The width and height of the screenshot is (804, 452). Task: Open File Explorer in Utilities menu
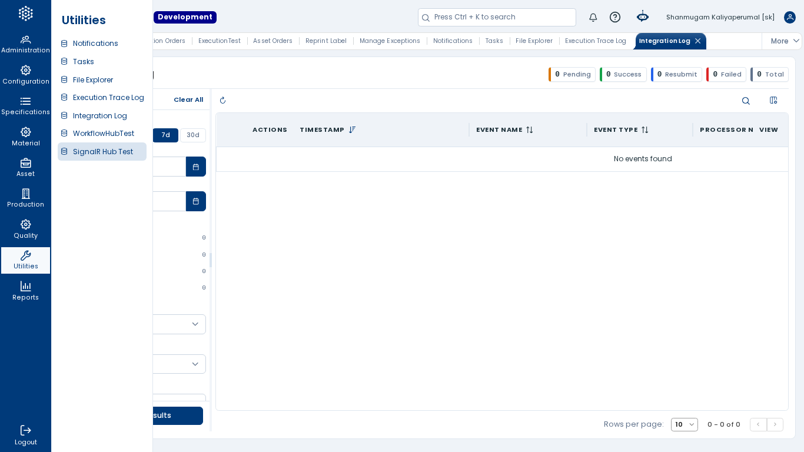tap(102, 80)
